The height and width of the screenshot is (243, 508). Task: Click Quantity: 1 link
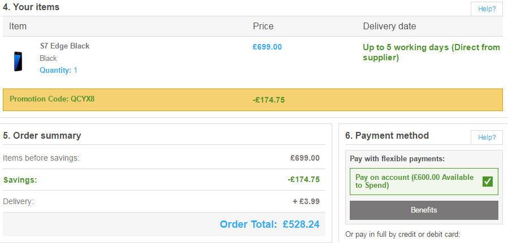(58, 70)
